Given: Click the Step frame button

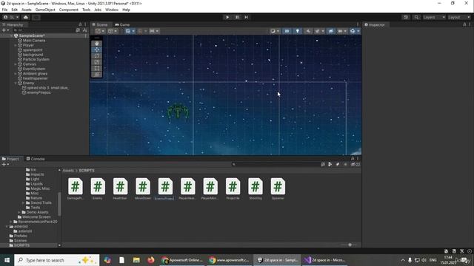Looking at the screenshot, I should click(247, 17).
